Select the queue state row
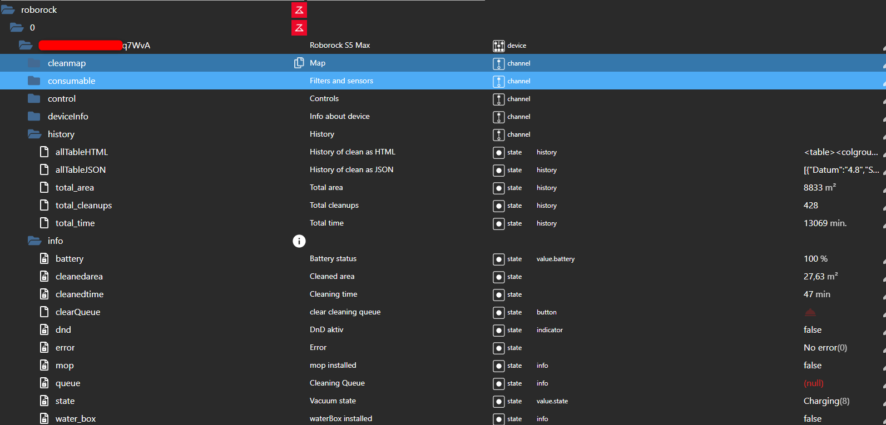Screen dimensions: 886x425 [443, 383]
